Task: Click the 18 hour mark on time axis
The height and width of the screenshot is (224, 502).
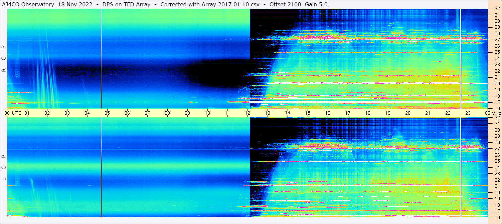Action: pyautogui.click(x=368, y=113)
